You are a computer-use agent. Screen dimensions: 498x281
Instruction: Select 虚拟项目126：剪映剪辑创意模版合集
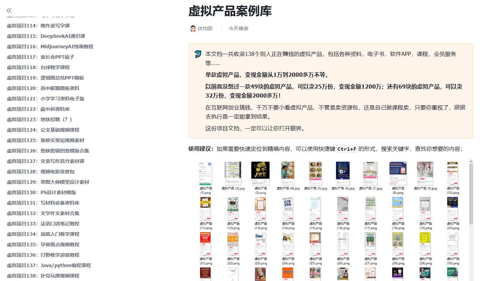point(48,151)
